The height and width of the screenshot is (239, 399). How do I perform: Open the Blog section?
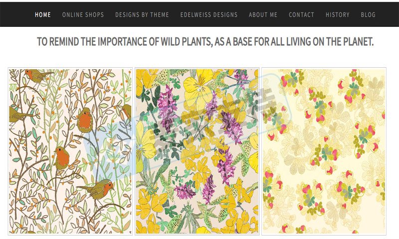368,15
